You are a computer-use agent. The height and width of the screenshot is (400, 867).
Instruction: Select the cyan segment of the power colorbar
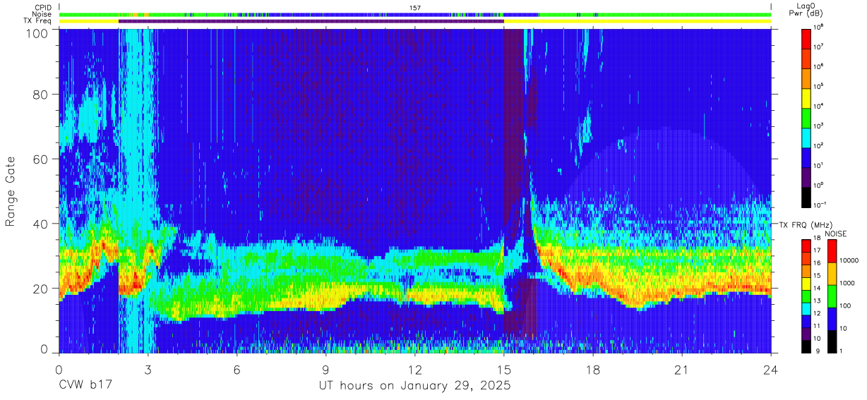point(807,137)
